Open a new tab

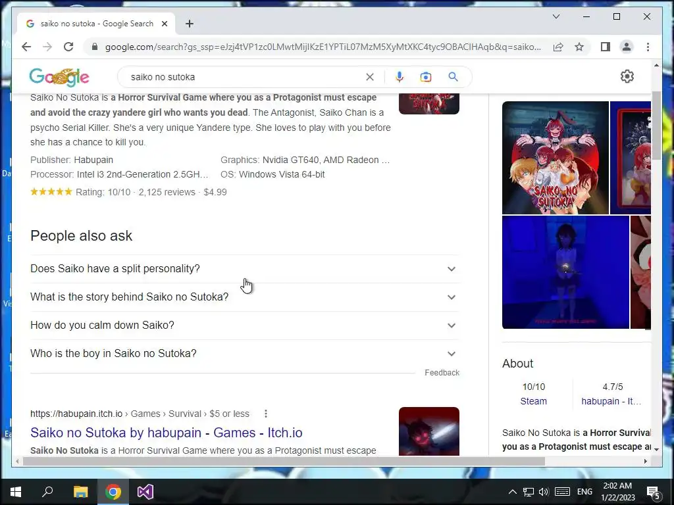[190, 24]
